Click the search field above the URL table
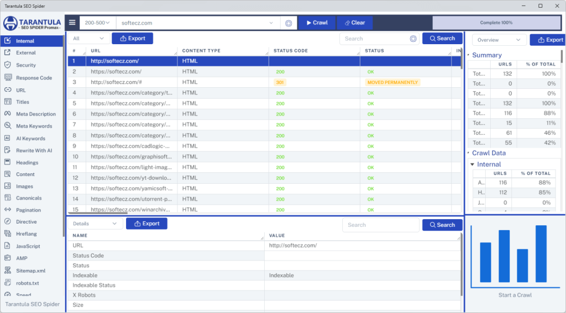 (x=374, y=39)
